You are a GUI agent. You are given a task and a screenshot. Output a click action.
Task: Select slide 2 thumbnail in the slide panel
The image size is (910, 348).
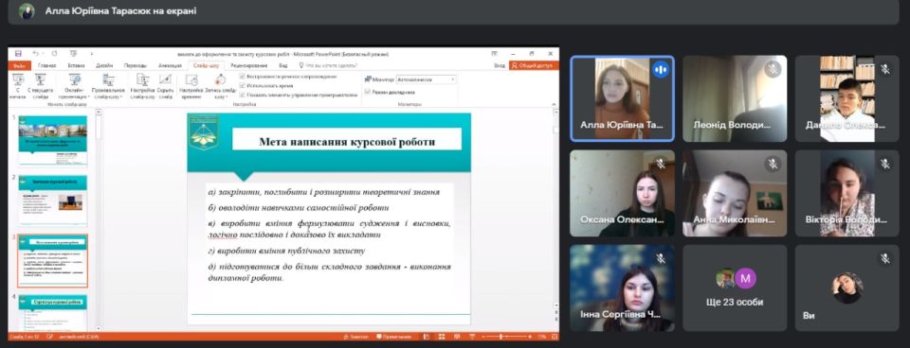[x=53, y=200]
